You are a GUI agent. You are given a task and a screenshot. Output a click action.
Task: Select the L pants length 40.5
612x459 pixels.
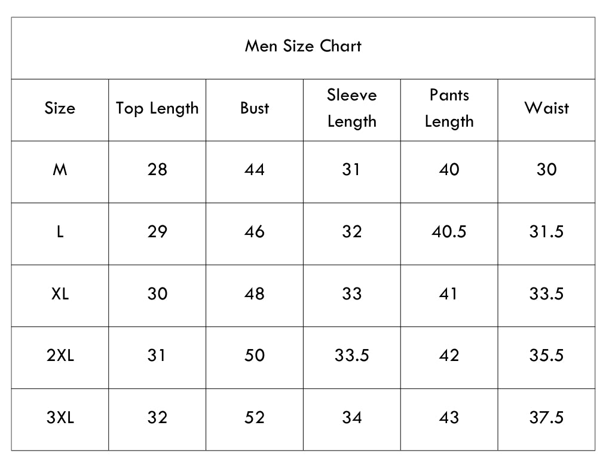[x=449, y=232]
